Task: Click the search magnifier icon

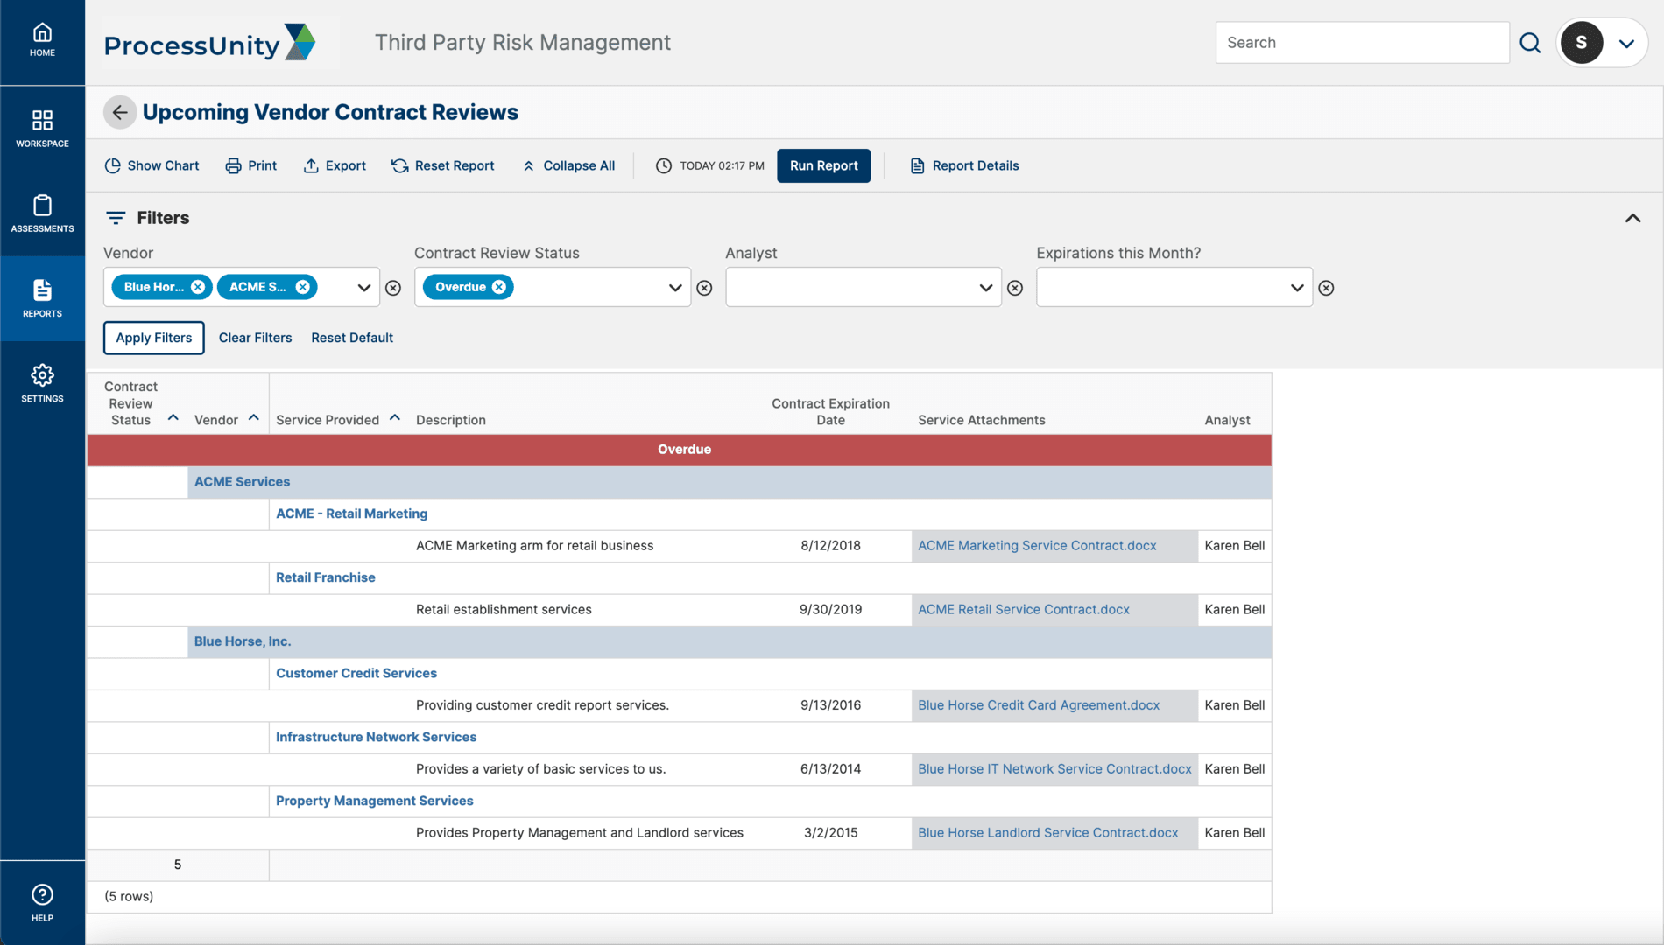Action: [x=1530, y=43]
